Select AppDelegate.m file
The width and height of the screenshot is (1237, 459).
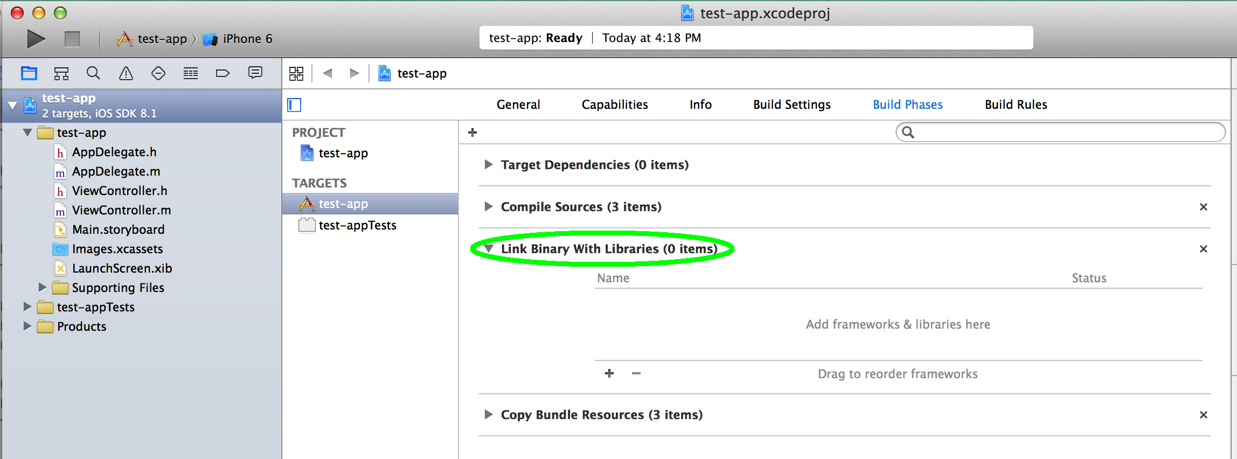point(107,171)
